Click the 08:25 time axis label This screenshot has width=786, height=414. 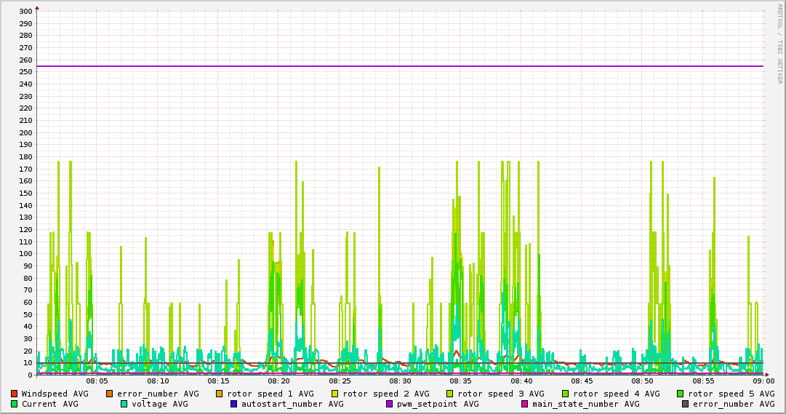340,381
